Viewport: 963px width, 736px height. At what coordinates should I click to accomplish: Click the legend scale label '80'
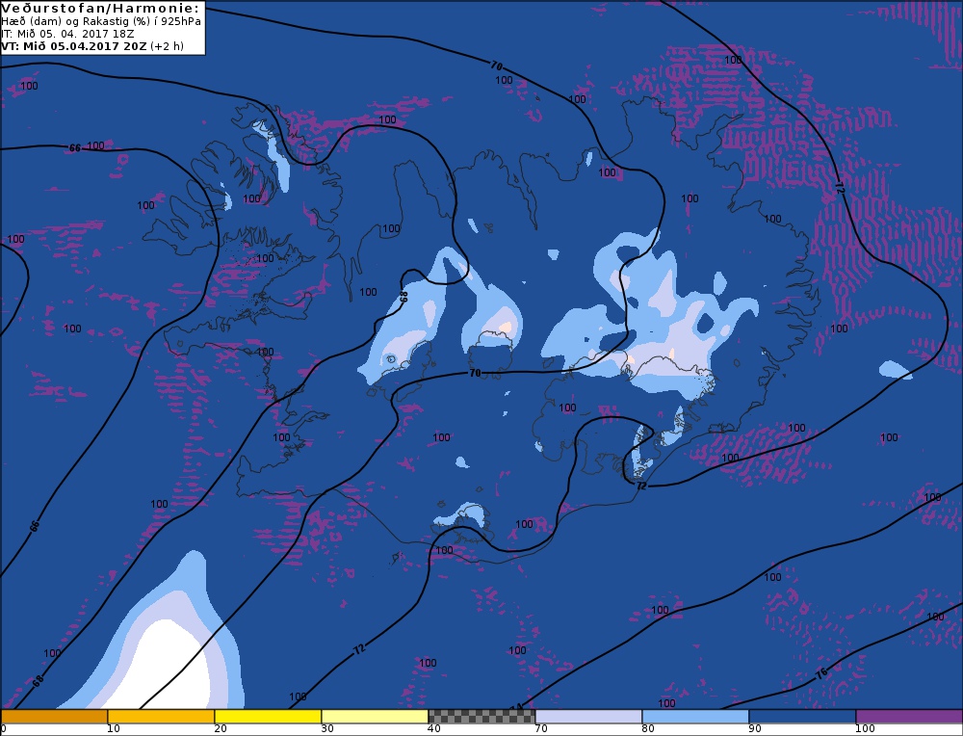coord(648,728)
